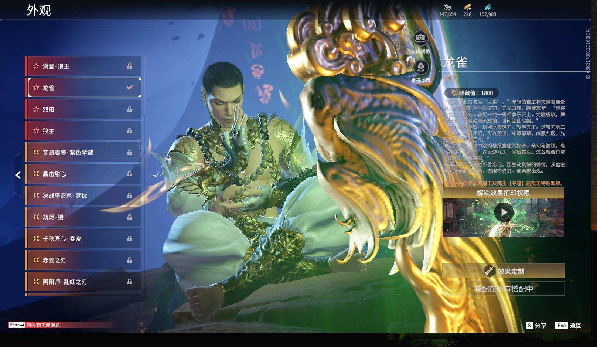Select the 摘星·狼主 skin
The width and height of the screenshot is (597, 347).
coord(83,66)
